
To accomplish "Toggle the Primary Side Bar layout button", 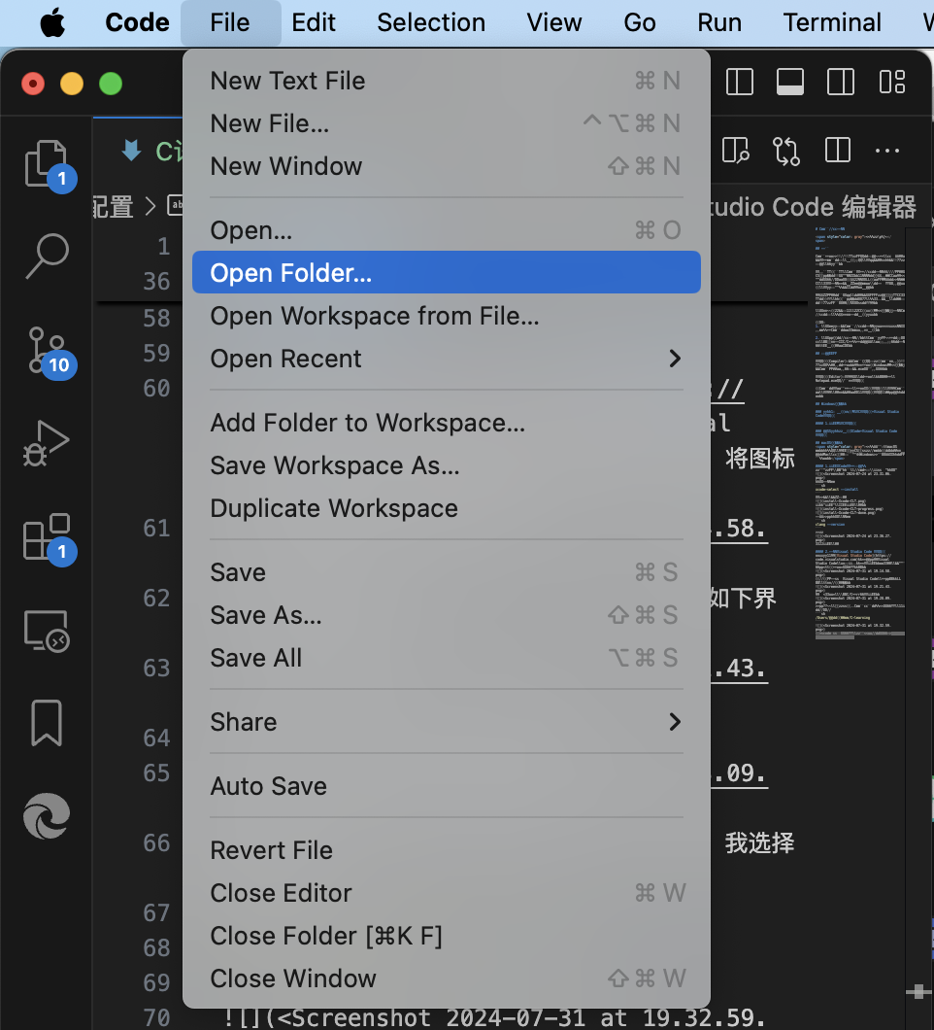I will [740, 82].
